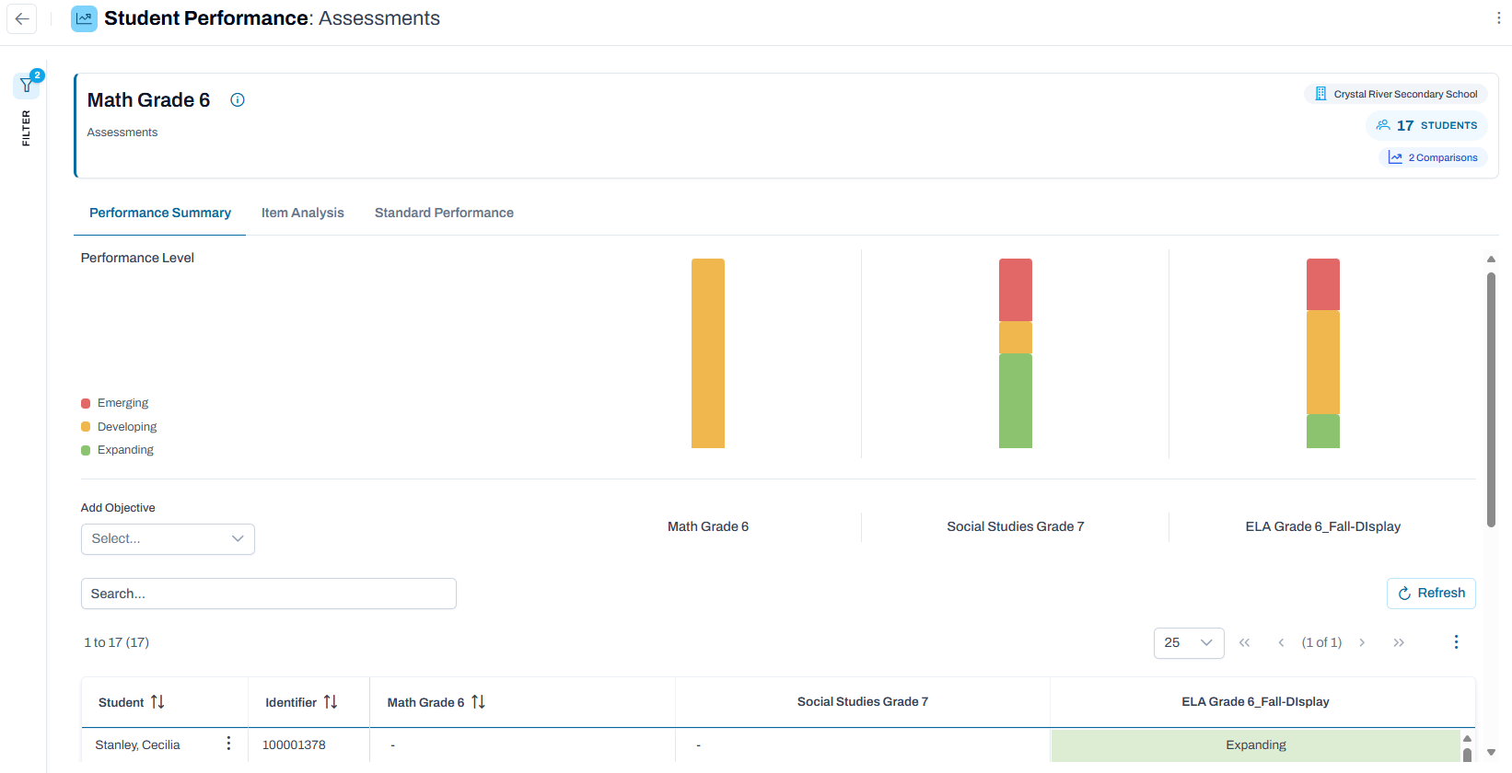Toggle Expanding legend entry
The width and height of the screenshot is (1512, 773).
pyautogui.click(x=118, y=450)
